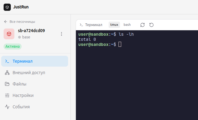This screenshot has height=120, width=198.
Task: Click the JustRun cube logo icon
Action: [7, 7]
